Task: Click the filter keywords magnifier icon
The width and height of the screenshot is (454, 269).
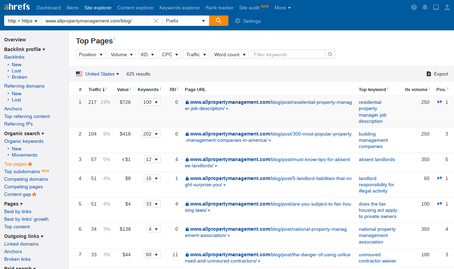Action: click(330, 54)
